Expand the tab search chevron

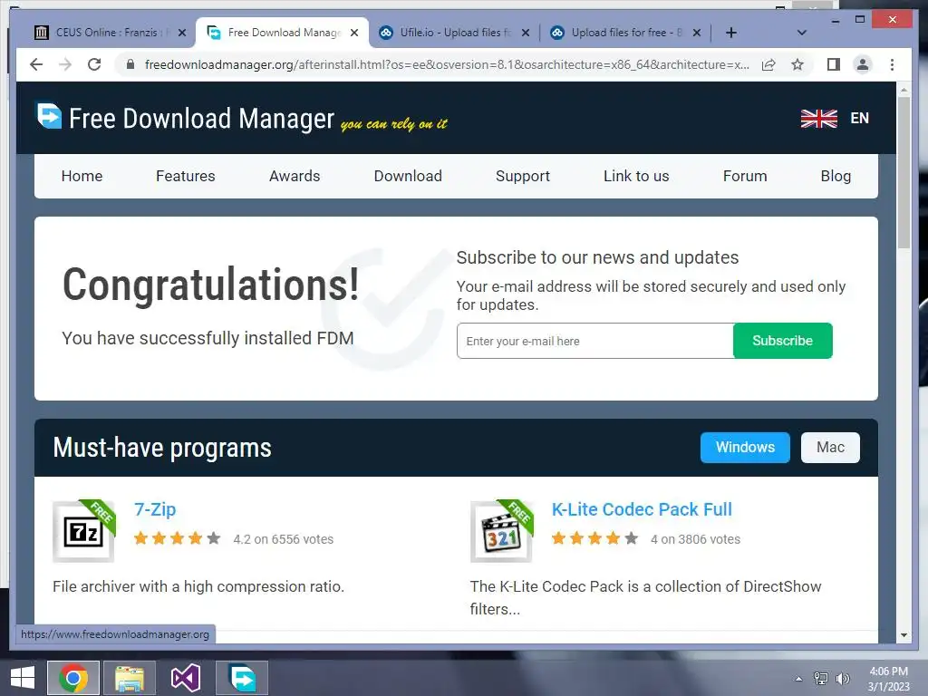[x=801, y=33]
